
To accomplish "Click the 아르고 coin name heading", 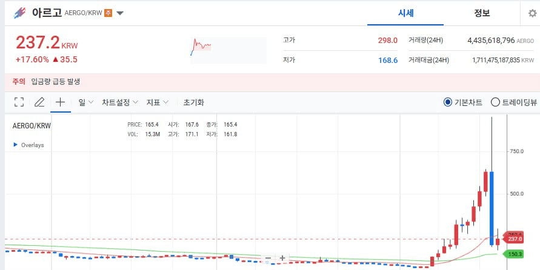I will tap(47, 13).
